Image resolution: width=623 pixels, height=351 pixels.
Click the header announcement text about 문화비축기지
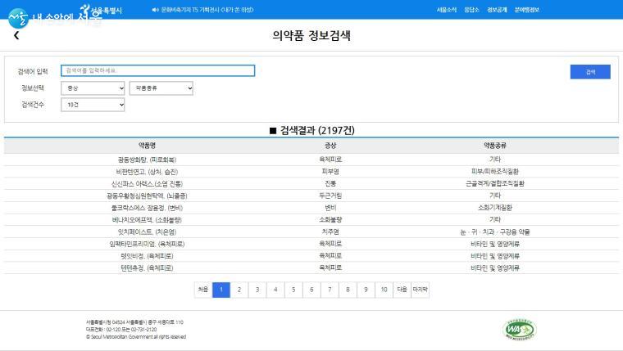[x=207, y=10]
